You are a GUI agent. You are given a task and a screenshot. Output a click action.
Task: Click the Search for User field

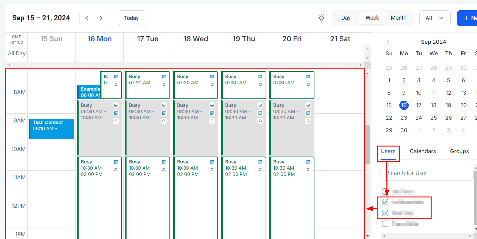pos(427,173)
